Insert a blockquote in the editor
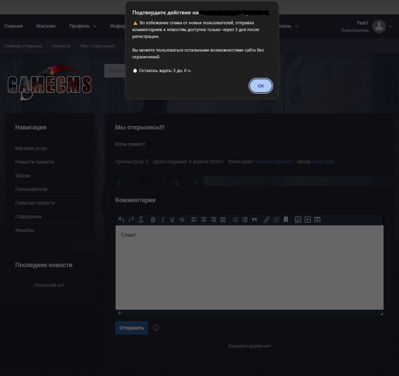Screen dimensions: 399x376 point(254,220)
